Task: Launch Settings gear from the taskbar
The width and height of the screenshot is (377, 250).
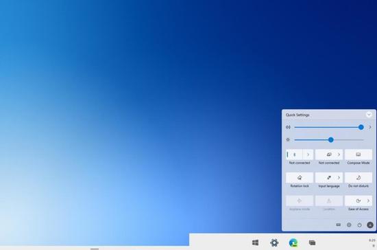Action: (274, 242)
